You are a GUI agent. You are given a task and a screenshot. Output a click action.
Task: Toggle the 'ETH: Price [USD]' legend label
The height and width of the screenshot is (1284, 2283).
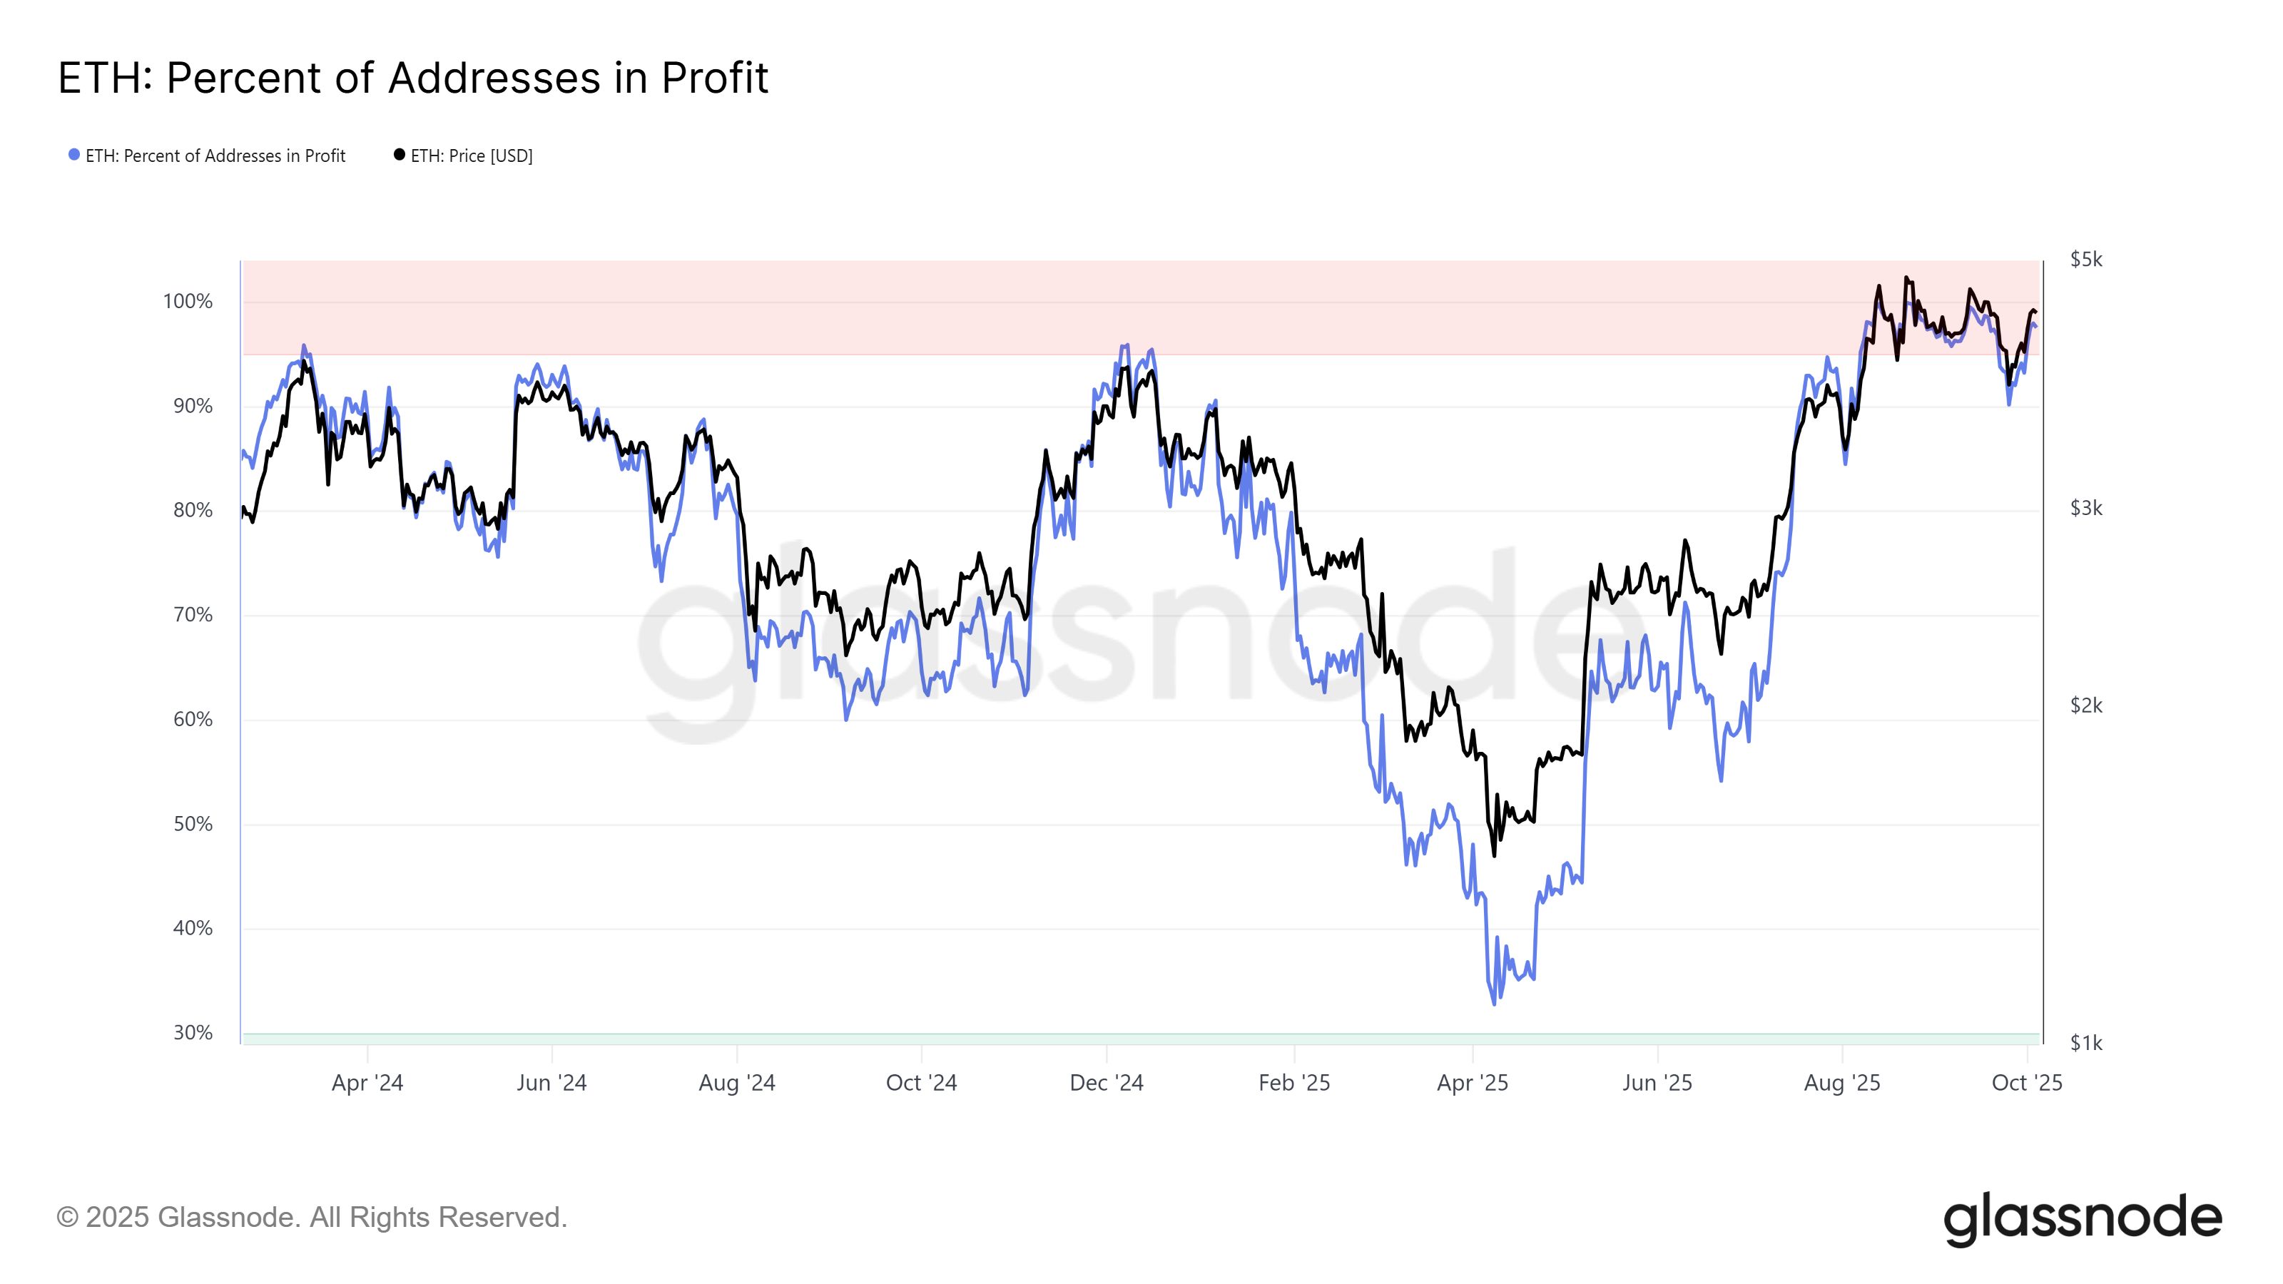click(x=472, y=156)
